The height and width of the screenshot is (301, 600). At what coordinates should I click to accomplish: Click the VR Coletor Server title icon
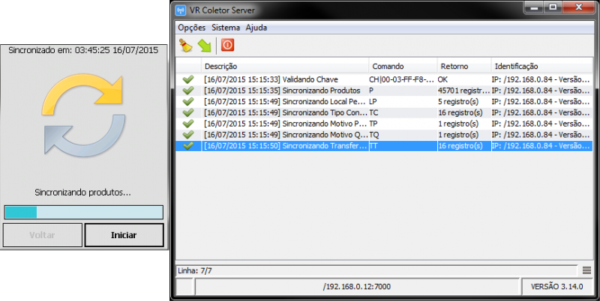[181, 10]
